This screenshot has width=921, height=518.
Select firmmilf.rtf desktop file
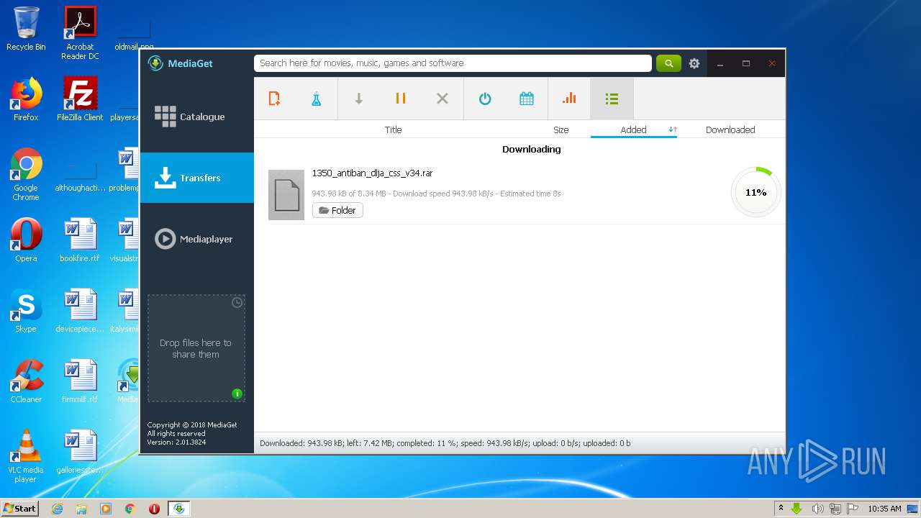coord(80,381)
